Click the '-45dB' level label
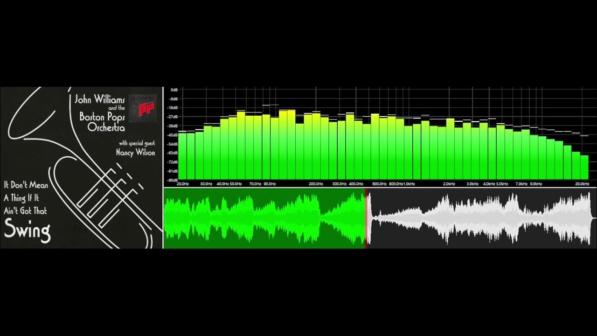597x336 pixels. coord(173,135)
